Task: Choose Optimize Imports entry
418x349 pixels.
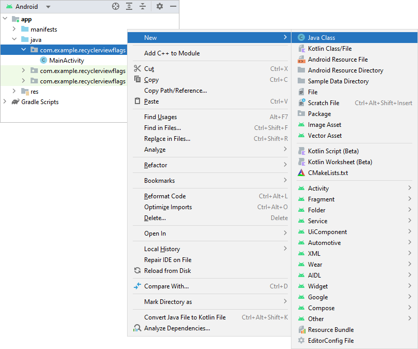Action: tap(209, 207)
